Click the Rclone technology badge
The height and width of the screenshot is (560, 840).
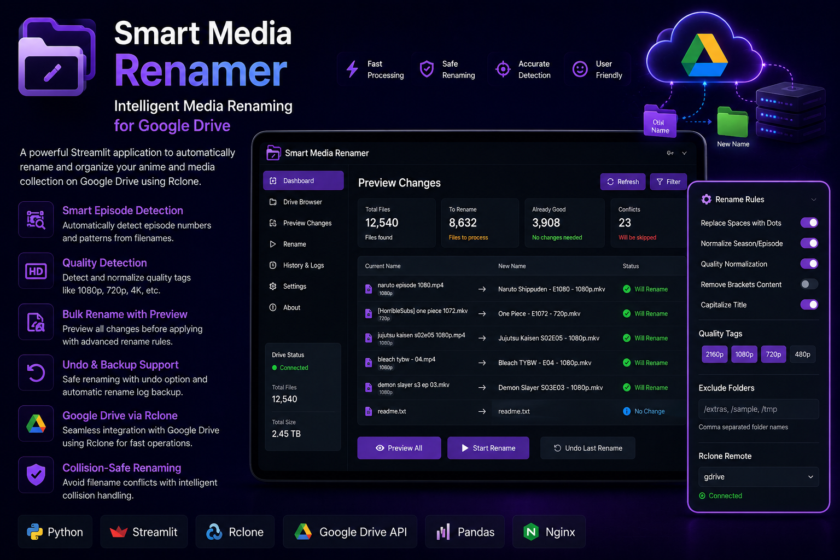(235, 532)
